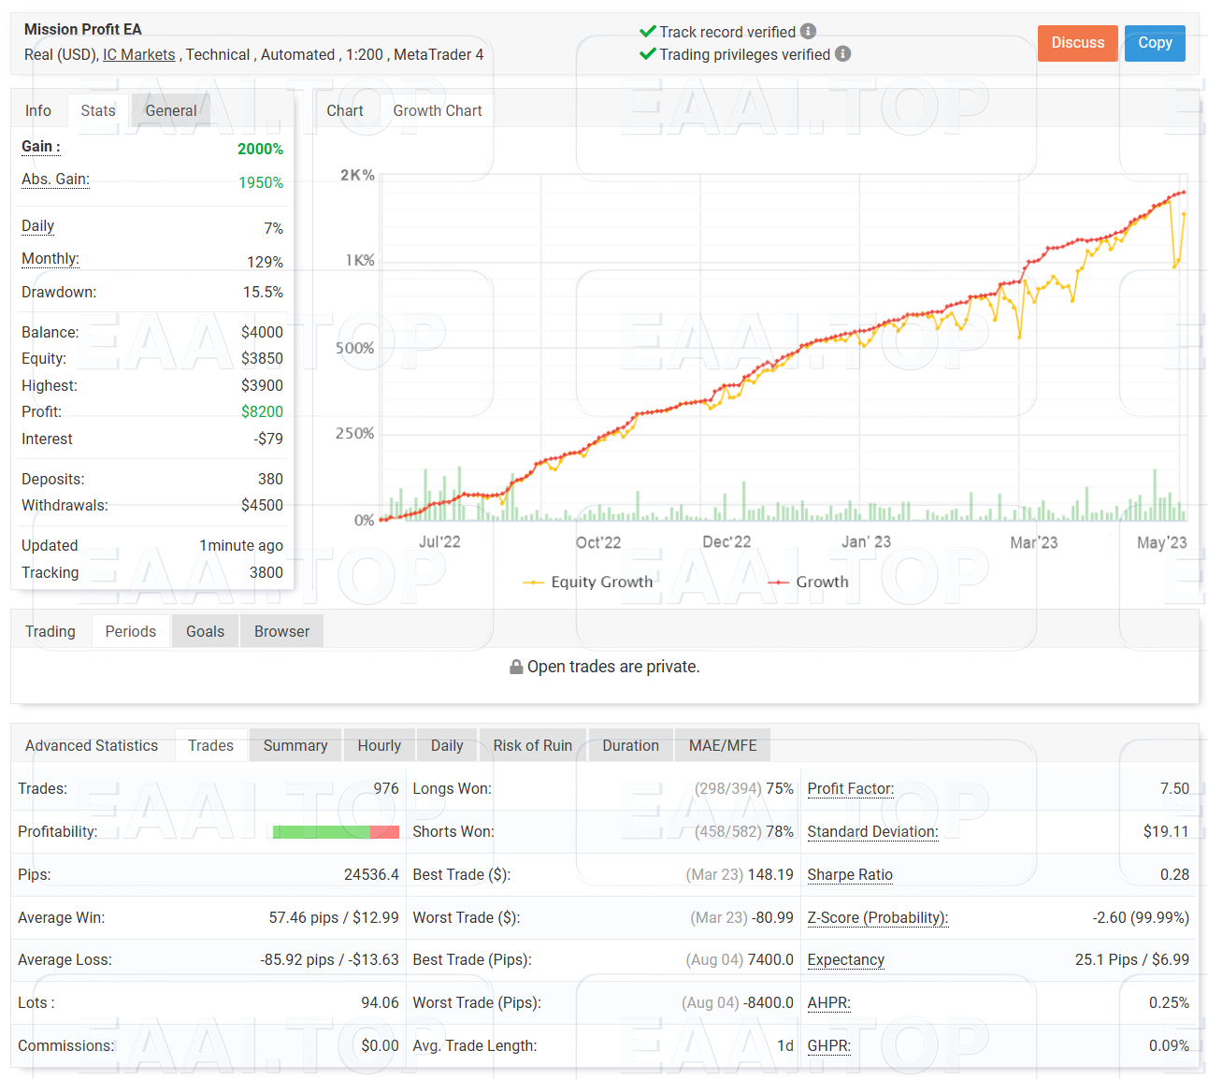
Task: Select the Risk of Ruin tab
Action: coord(533,746)
